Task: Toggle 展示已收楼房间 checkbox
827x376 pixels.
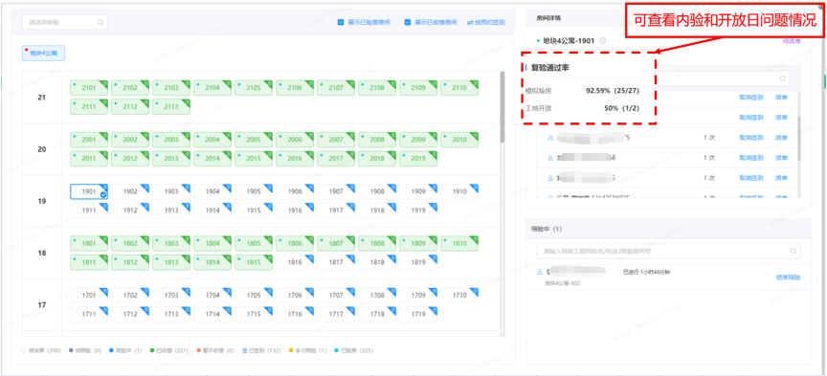Action: 408,23
